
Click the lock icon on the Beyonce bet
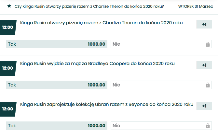point(208,126)
